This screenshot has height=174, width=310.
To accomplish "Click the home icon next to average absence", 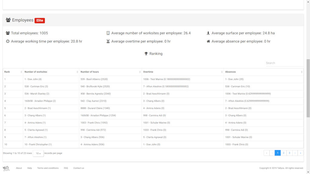I will 208,41.
